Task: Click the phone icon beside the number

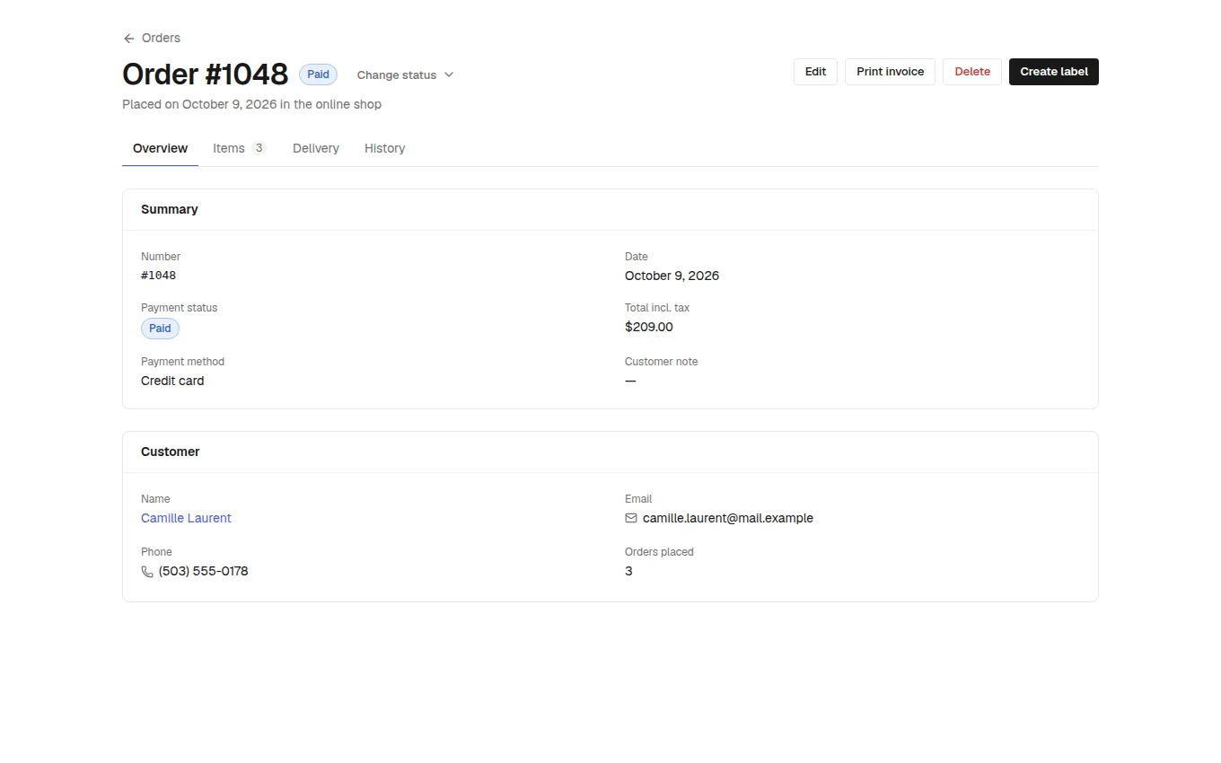Action: 147,571
